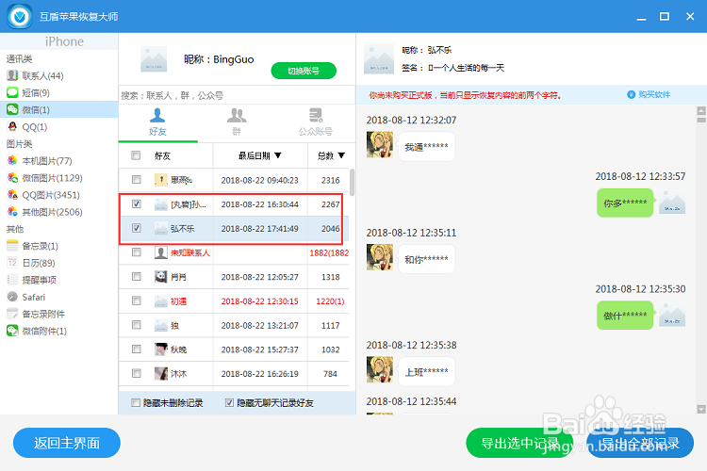The width and height of the screenshot is (707, 471).
Task: Open 备忘录附件 icon
Action: click(12, 314)
